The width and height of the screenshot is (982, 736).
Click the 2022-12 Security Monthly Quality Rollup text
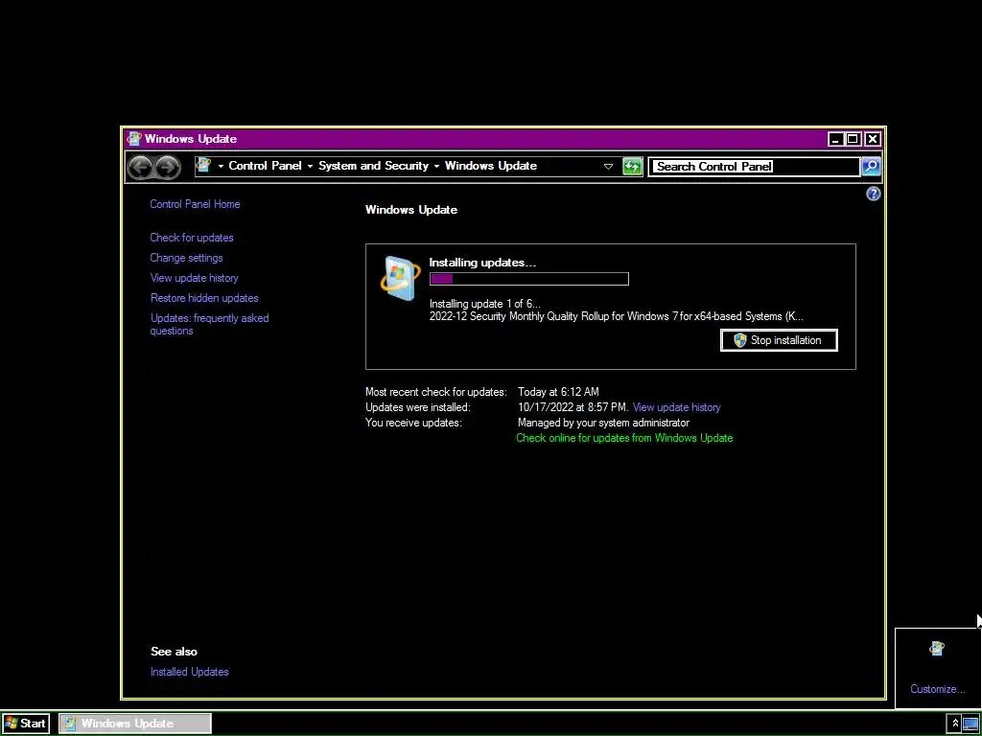point(616,316)
